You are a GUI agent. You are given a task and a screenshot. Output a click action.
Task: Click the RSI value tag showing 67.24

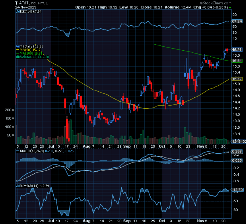click(237, 21)
